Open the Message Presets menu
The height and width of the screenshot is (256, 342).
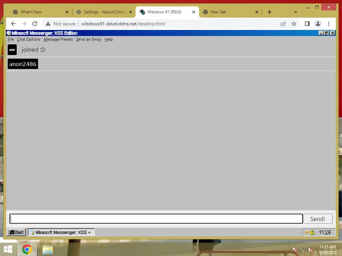point(58,39)
